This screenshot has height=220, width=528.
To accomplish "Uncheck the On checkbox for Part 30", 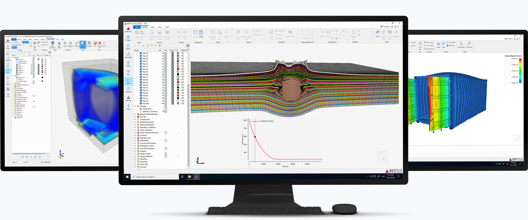I will [166, 85].
